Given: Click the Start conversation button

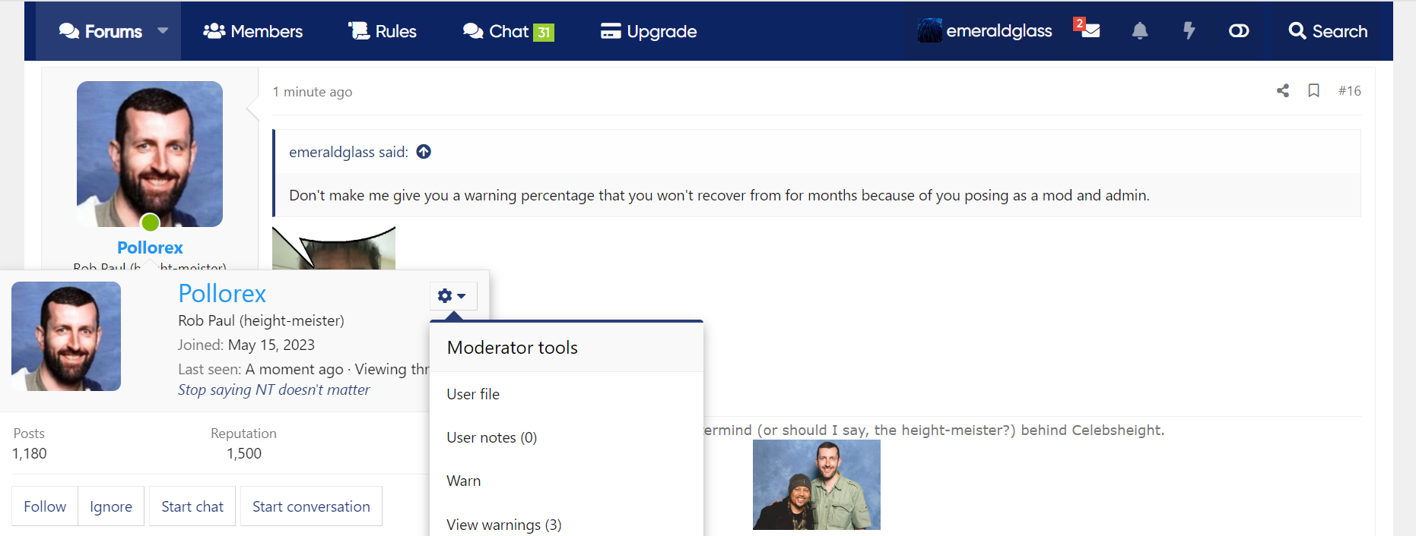Looking at the screenshot, I should (x=311, y=506).
